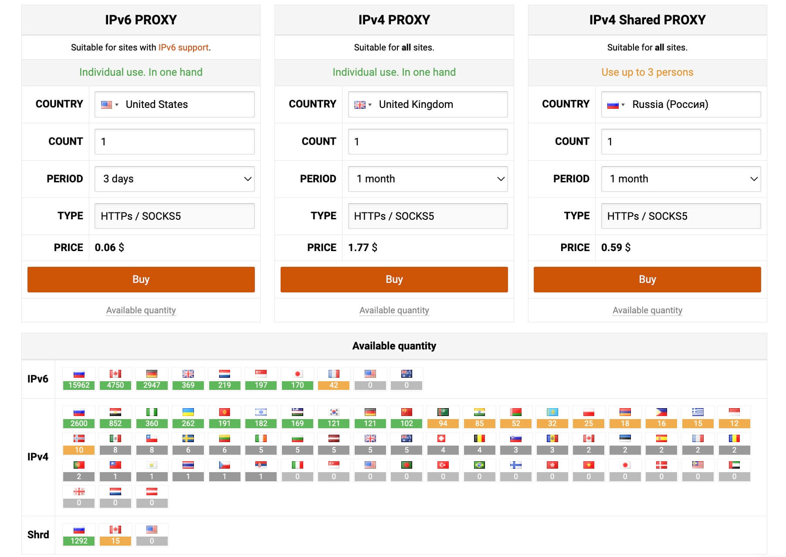Click the Japan flag showing 170 IPv6 proxies

point(297,373)
